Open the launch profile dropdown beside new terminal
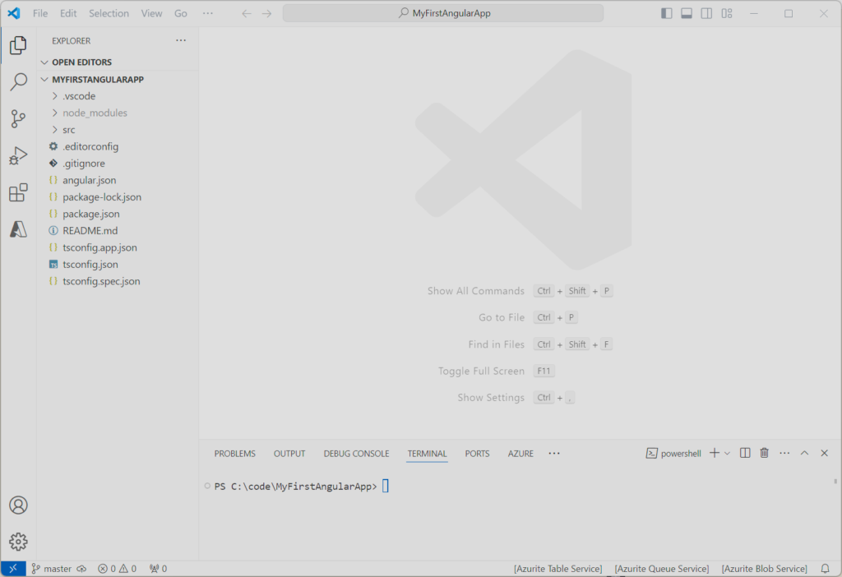Viewport: 842px width, 577px height. [727, 454]
